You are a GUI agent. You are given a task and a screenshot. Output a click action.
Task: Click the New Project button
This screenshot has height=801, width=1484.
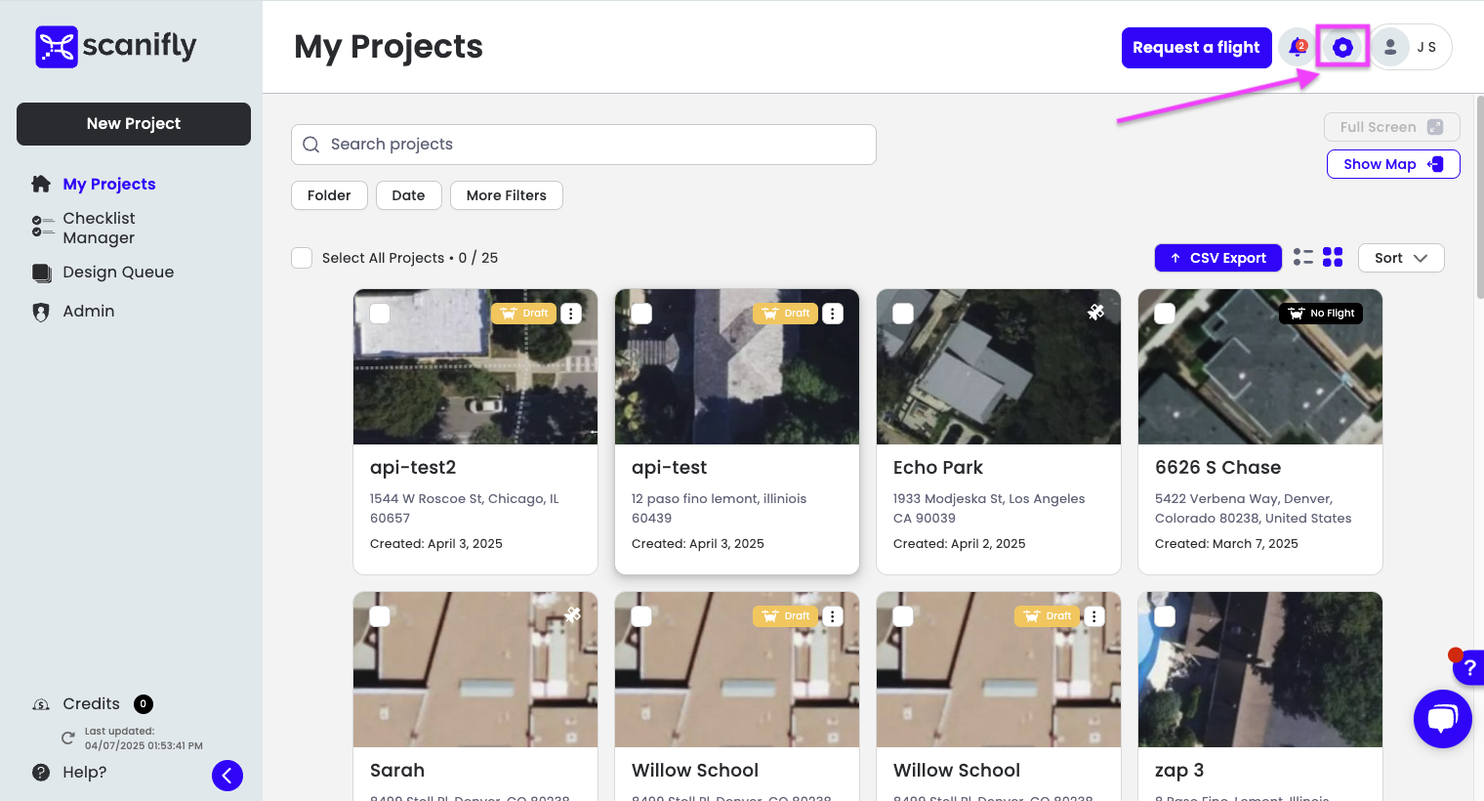pyautogui.click(x=134, y=124)
